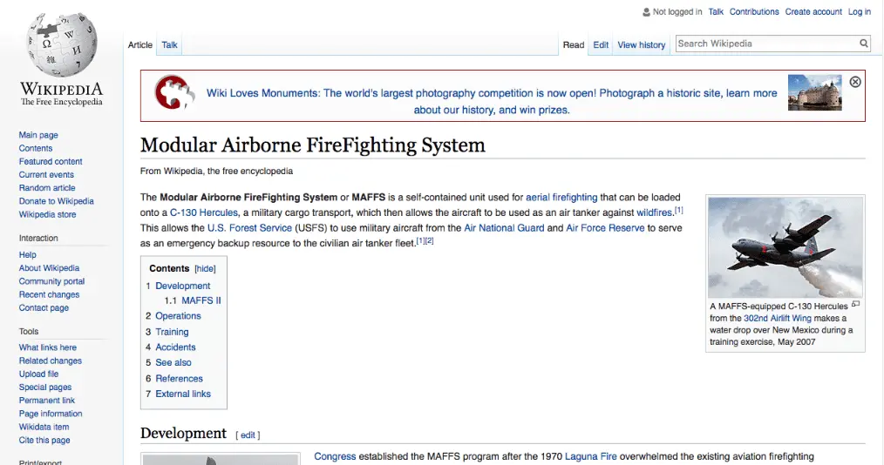
Task: Click Donate to Wikipedia
Action: click(57, 201)
